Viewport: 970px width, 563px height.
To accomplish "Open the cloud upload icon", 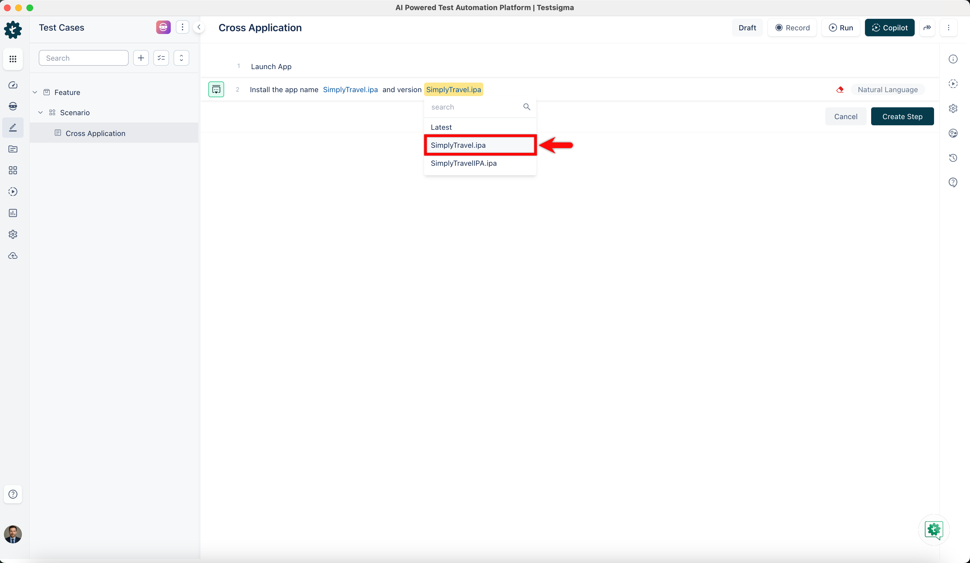I will [13, 256].
